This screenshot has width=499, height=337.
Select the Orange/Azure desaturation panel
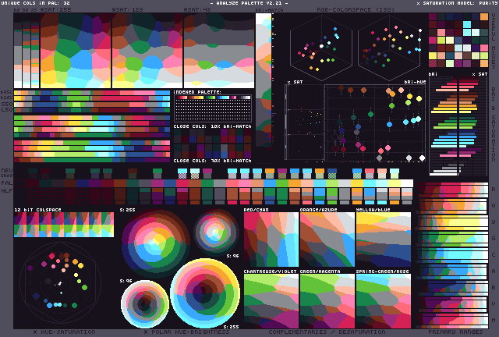(x=327, y=239)
